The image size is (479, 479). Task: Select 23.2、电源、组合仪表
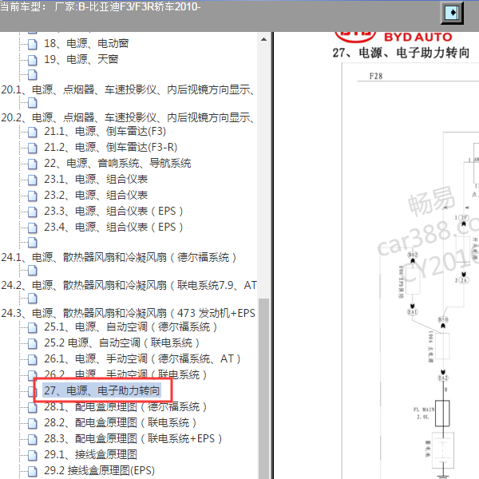[x=96, y=195]
